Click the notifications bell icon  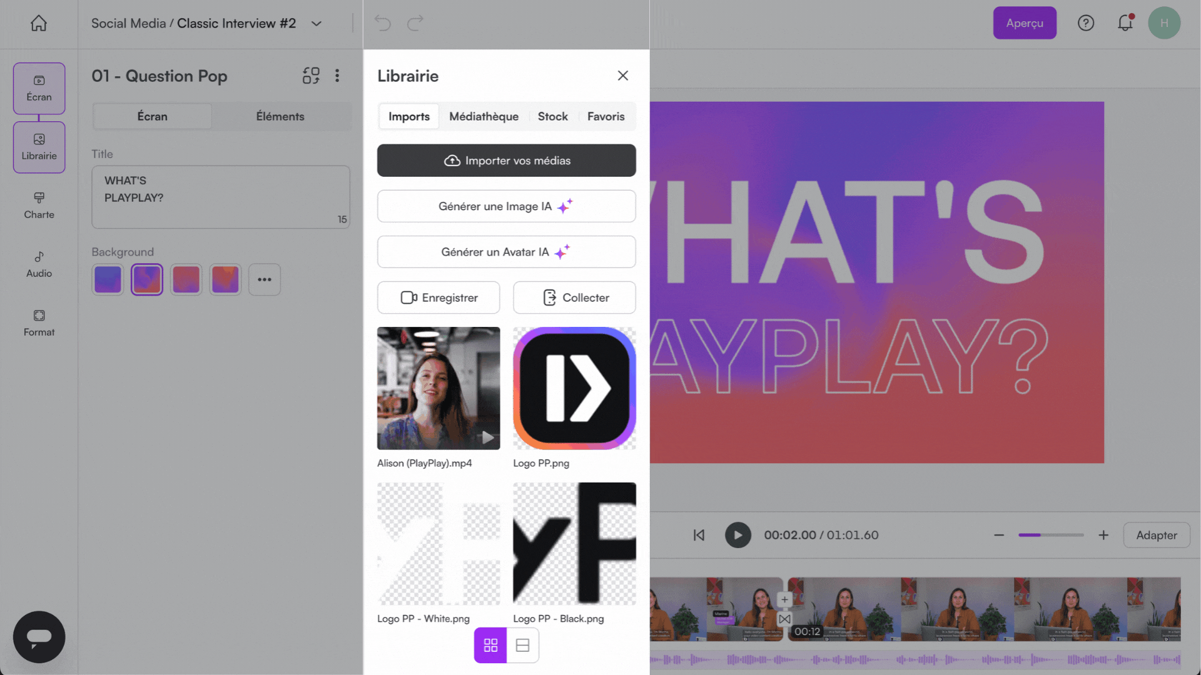(1125, 23)
